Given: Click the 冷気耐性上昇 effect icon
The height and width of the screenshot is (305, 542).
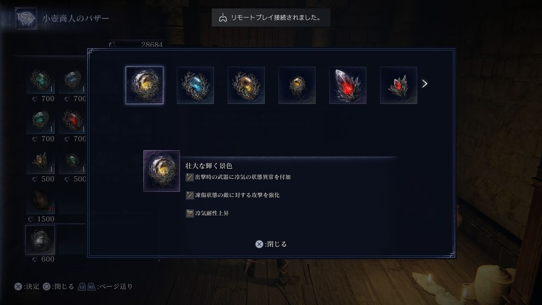Looking at the screenshot, I should pyautogui.click(x=190, y=213).
